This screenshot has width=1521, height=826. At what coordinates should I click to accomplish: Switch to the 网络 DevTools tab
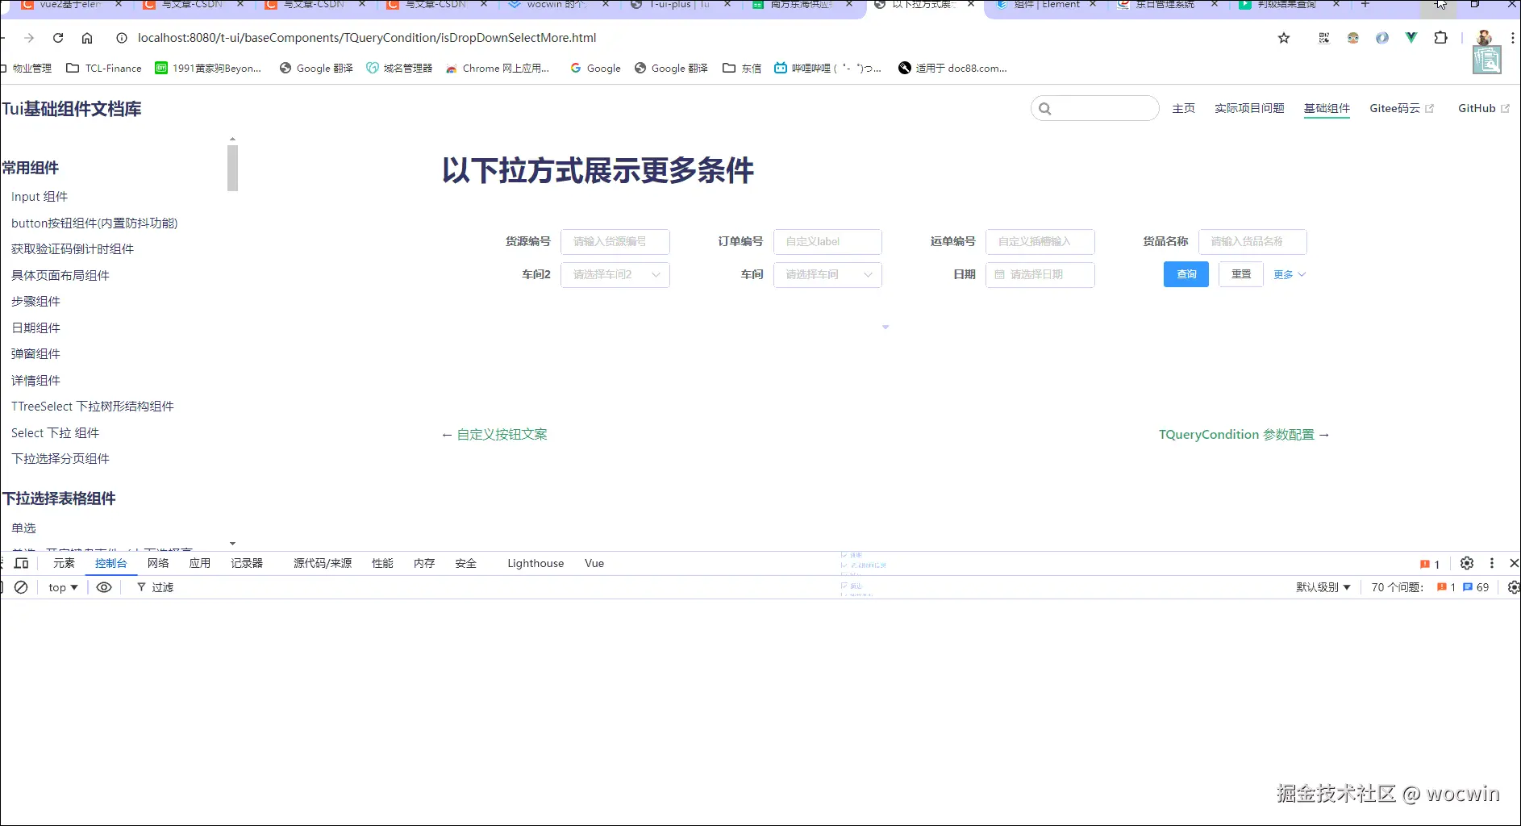click(158, 563)
